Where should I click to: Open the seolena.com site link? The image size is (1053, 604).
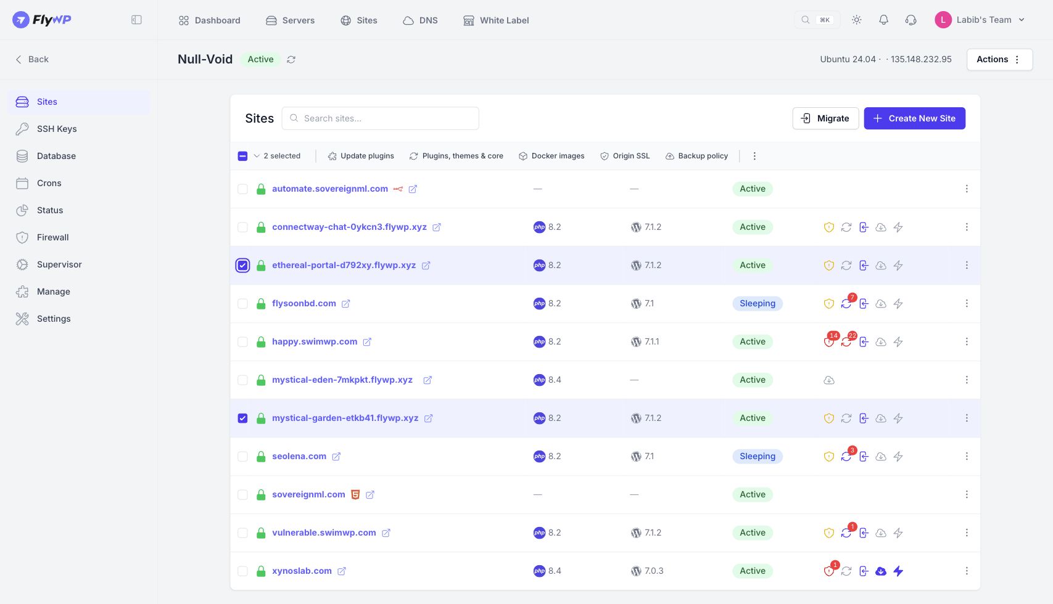pyautogui.click(x=299, y=456)
